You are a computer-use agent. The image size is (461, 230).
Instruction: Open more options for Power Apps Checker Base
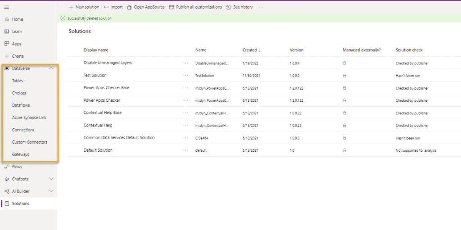(185, 88)
